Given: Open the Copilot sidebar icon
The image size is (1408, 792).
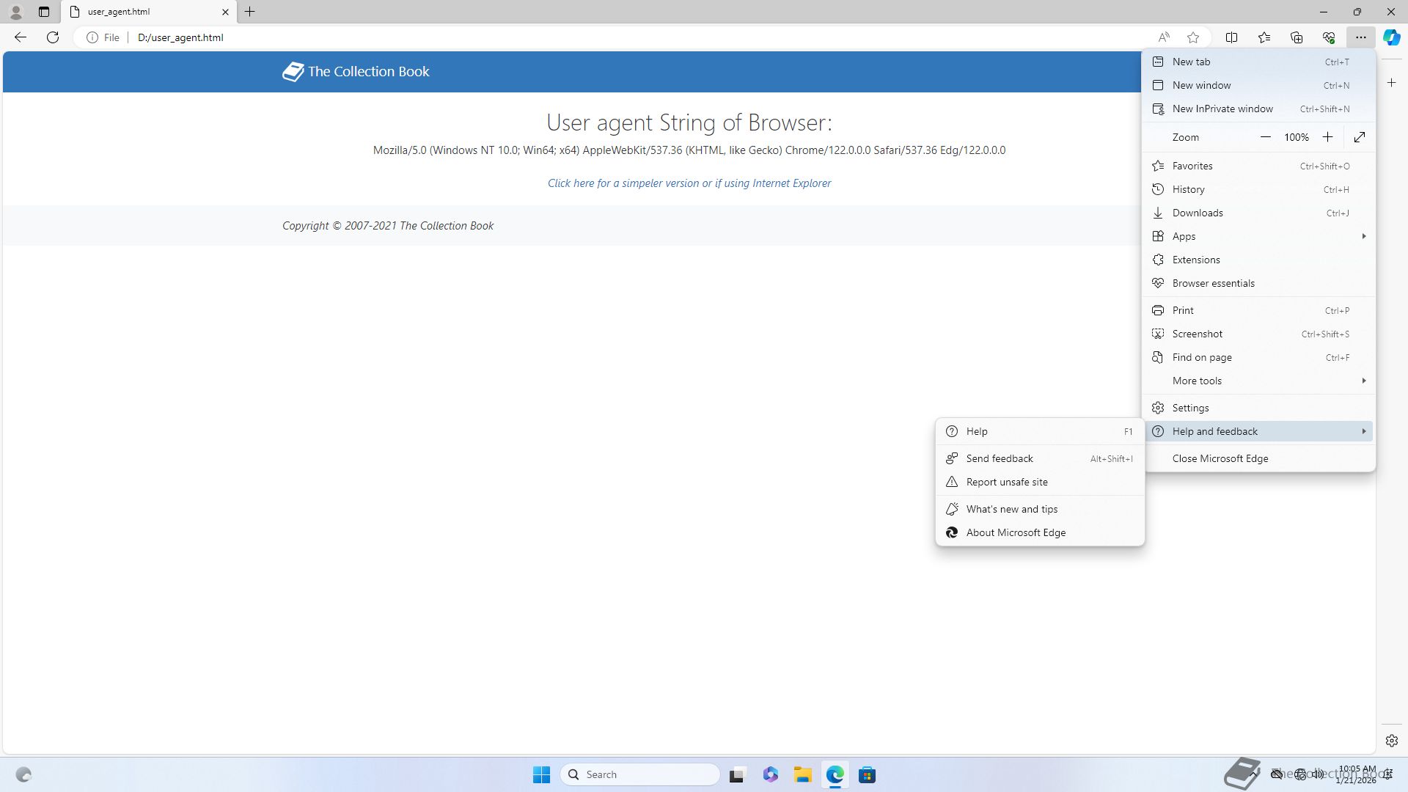Looking at the screenshot, I should coord(1391,37).
